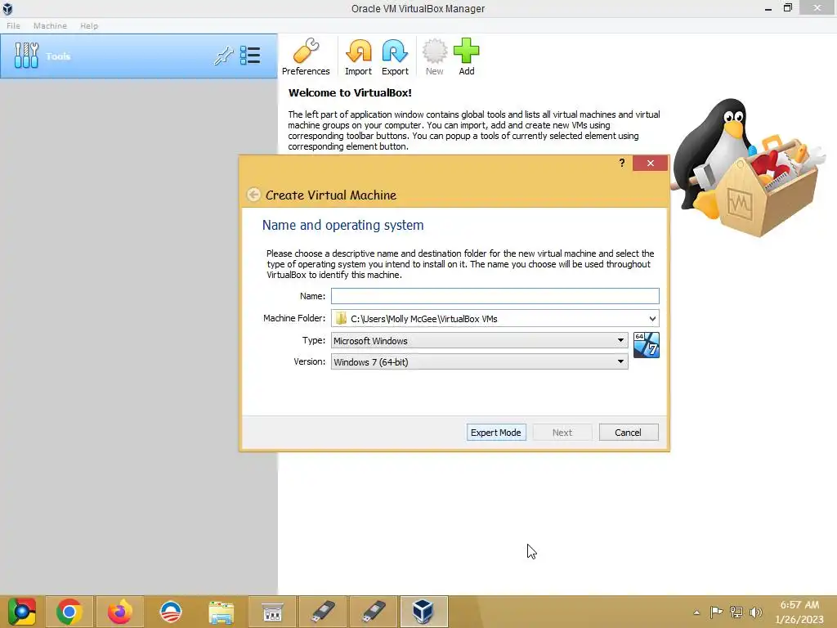The height and width of the screenshot is (628, 837).
Task: Click the volume speaker tray icon
Action: (x=756, y=612)
